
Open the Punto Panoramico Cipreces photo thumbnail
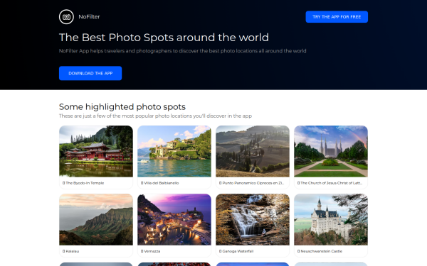tap(253, 151)
